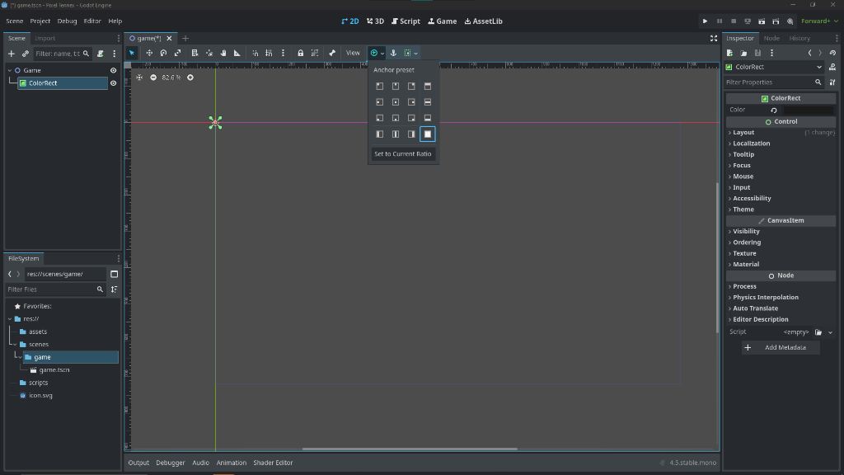
Task: Toggle visibility of the Game node
Action: click(114, 70)
